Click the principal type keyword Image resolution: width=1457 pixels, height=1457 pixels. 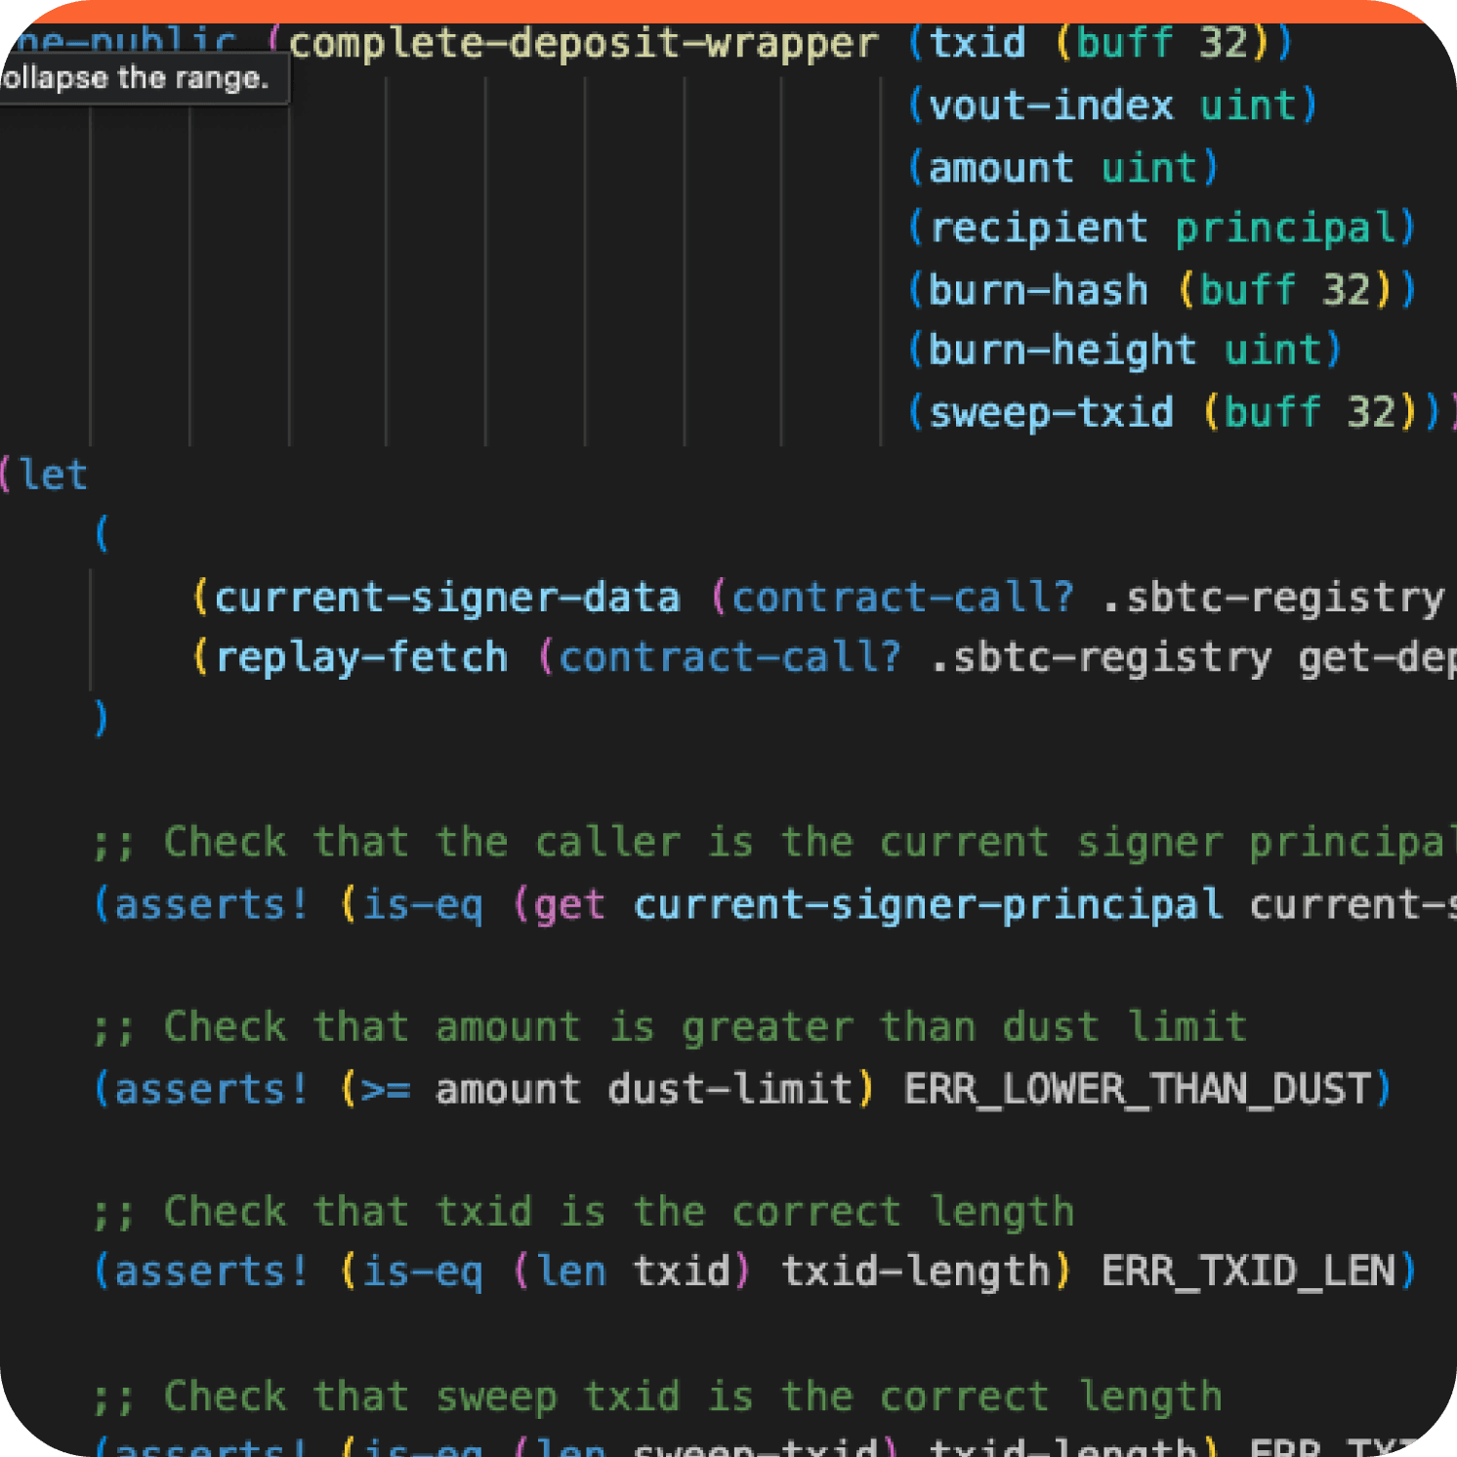(x=1286, y=229)
